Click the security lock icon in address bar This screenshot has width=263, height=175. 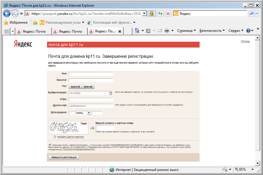click(x=151, y=14)
